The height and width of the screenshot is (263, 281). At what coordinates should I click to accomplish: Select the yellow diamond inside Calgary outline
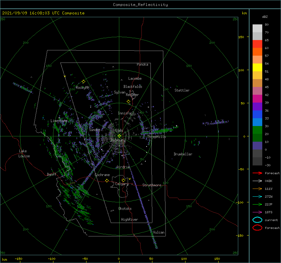(x=123, y=180)
